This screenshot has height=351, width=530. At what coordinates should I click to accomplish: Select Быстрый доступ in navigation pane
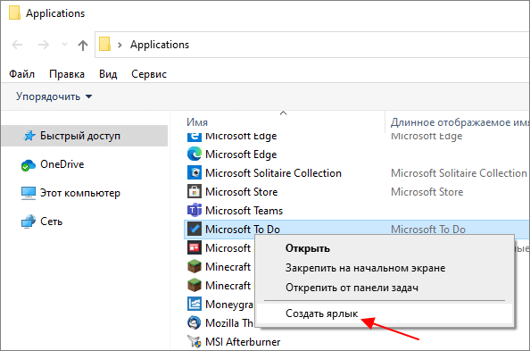(x=85, y=136)
